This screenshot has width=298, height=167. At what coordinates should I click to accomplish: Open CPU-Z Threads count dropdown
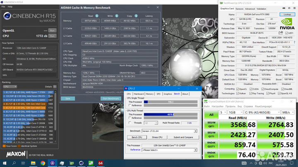[151, 123]
